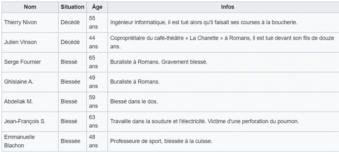
Task: Select the Emmanuelle Blachon name cell
Action: (30, 141)
